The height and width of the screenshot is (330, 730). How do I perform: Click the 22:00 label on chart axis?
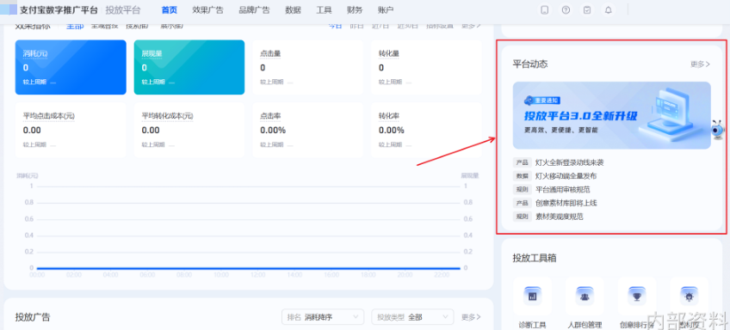pos(442,275)
